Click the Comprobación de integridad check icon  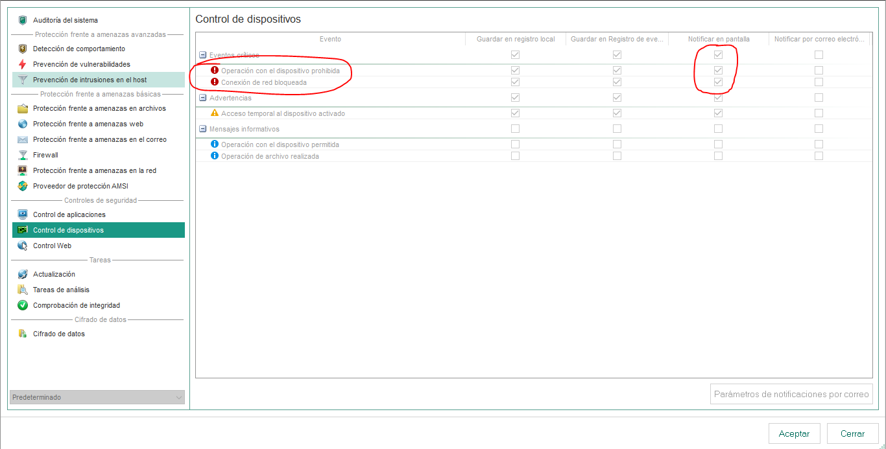(x=23, y=305)
